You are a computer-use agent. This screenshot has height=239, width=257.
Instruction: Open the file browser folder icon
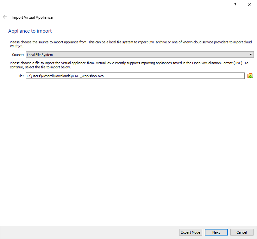tap(250, 76)
